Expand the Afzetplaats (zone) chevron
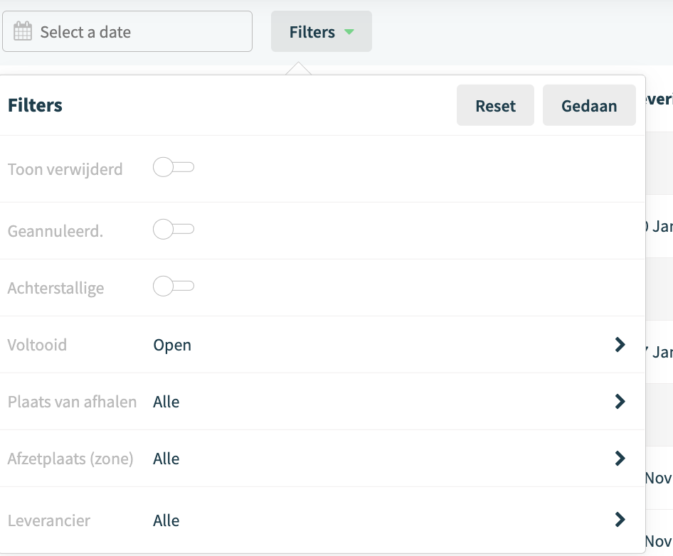Viewport: 673px width, 556px height. pyautogui.click(x=620, y=458)
